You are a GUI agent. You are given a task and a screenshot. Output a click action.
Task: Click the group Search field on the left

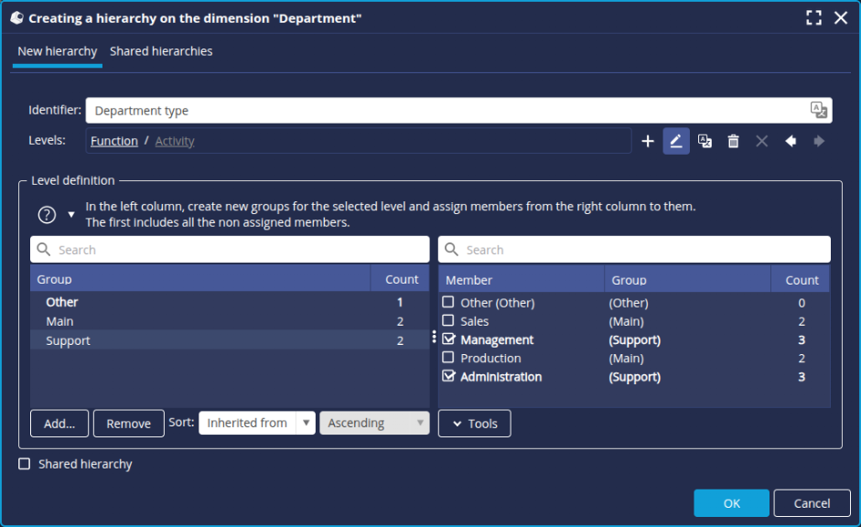tap(229, 250)
